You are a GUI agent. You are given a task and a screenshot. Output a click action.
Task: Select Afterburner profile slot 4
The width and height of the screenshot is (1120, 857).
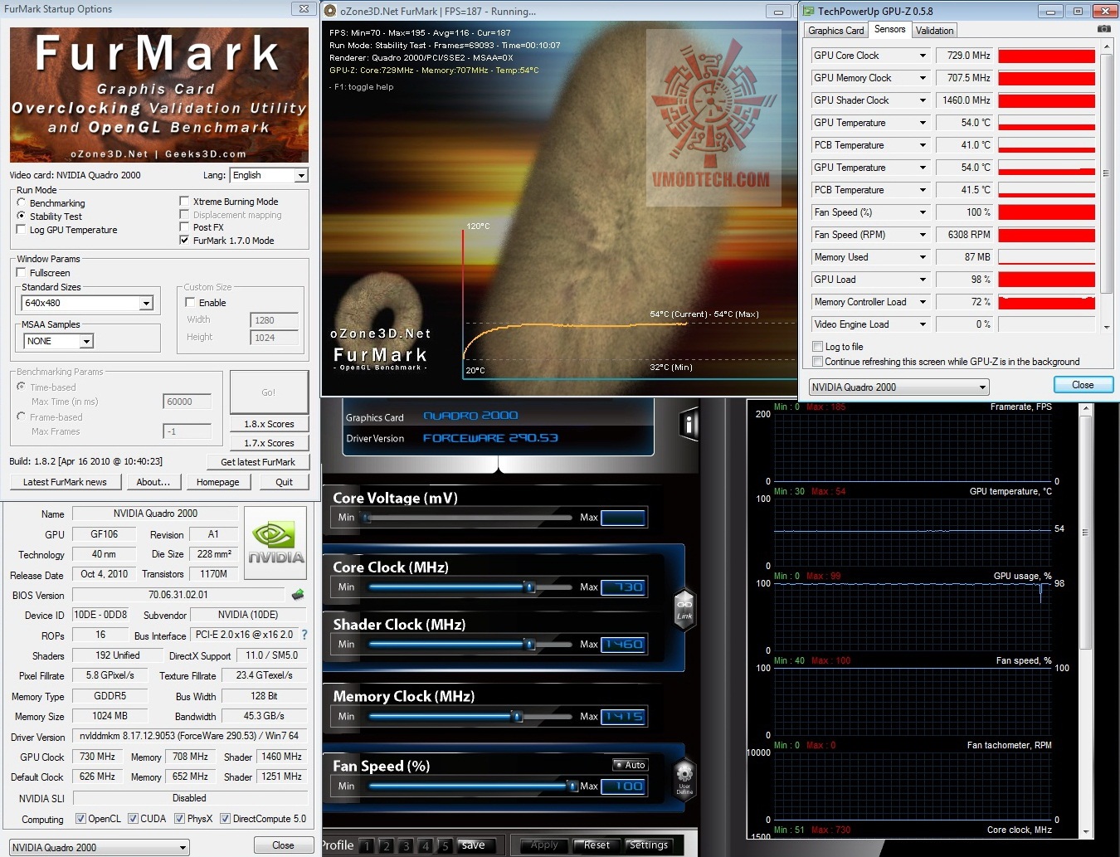click(x=426, y=846)
